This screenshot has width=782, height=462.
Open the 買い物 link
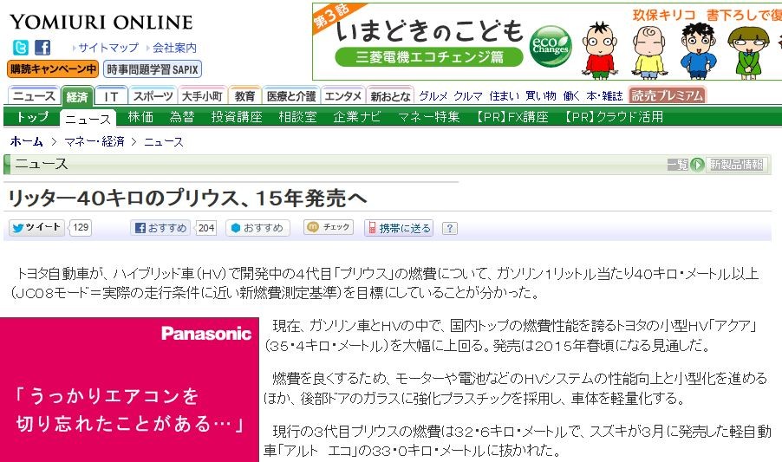(x=541, y=95)
